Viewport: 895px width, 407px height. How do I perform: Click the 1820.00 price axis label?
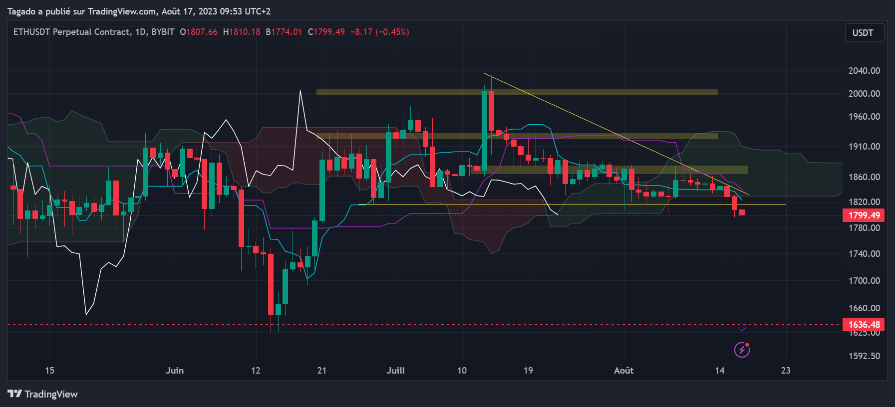[864, 202]
